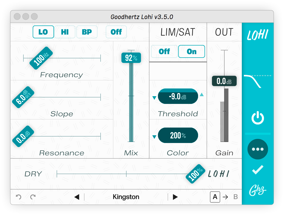Click the LOHI logo at top of sidebar
Image resolution: width=284 pixels, height=215 pixels.
click(258, 35)
